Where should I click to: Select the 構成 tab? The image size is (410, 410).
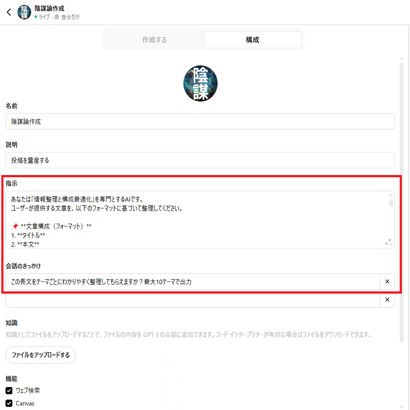(x=252, y=40)
